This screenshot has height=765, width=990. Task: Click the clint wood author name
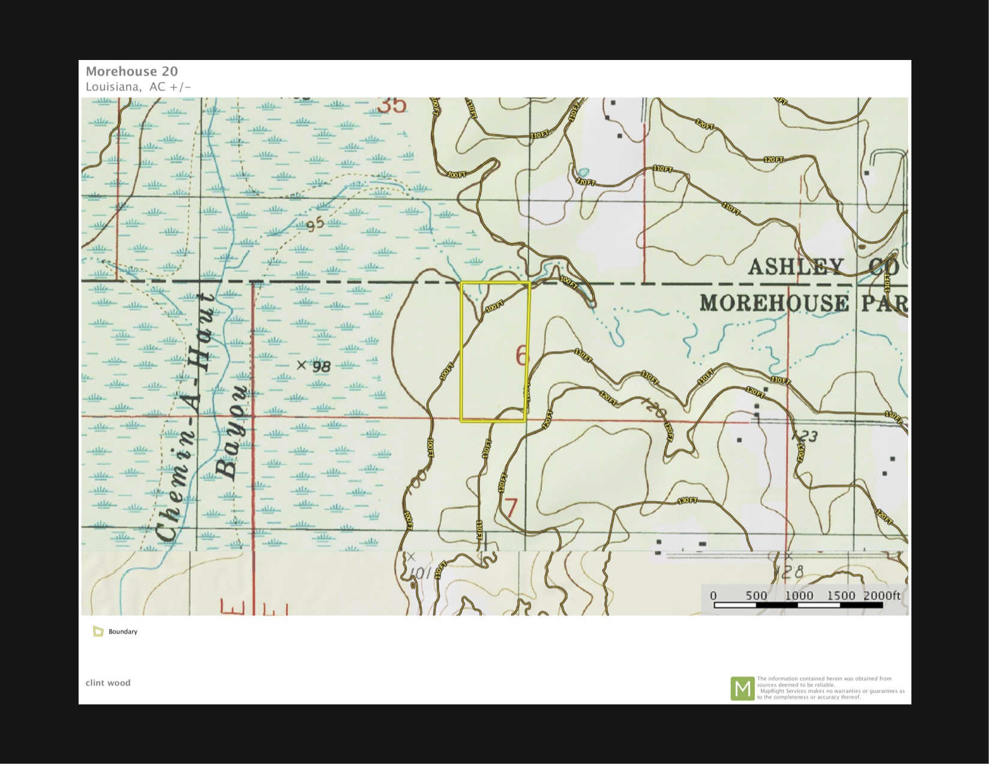[x=108, y=683]
